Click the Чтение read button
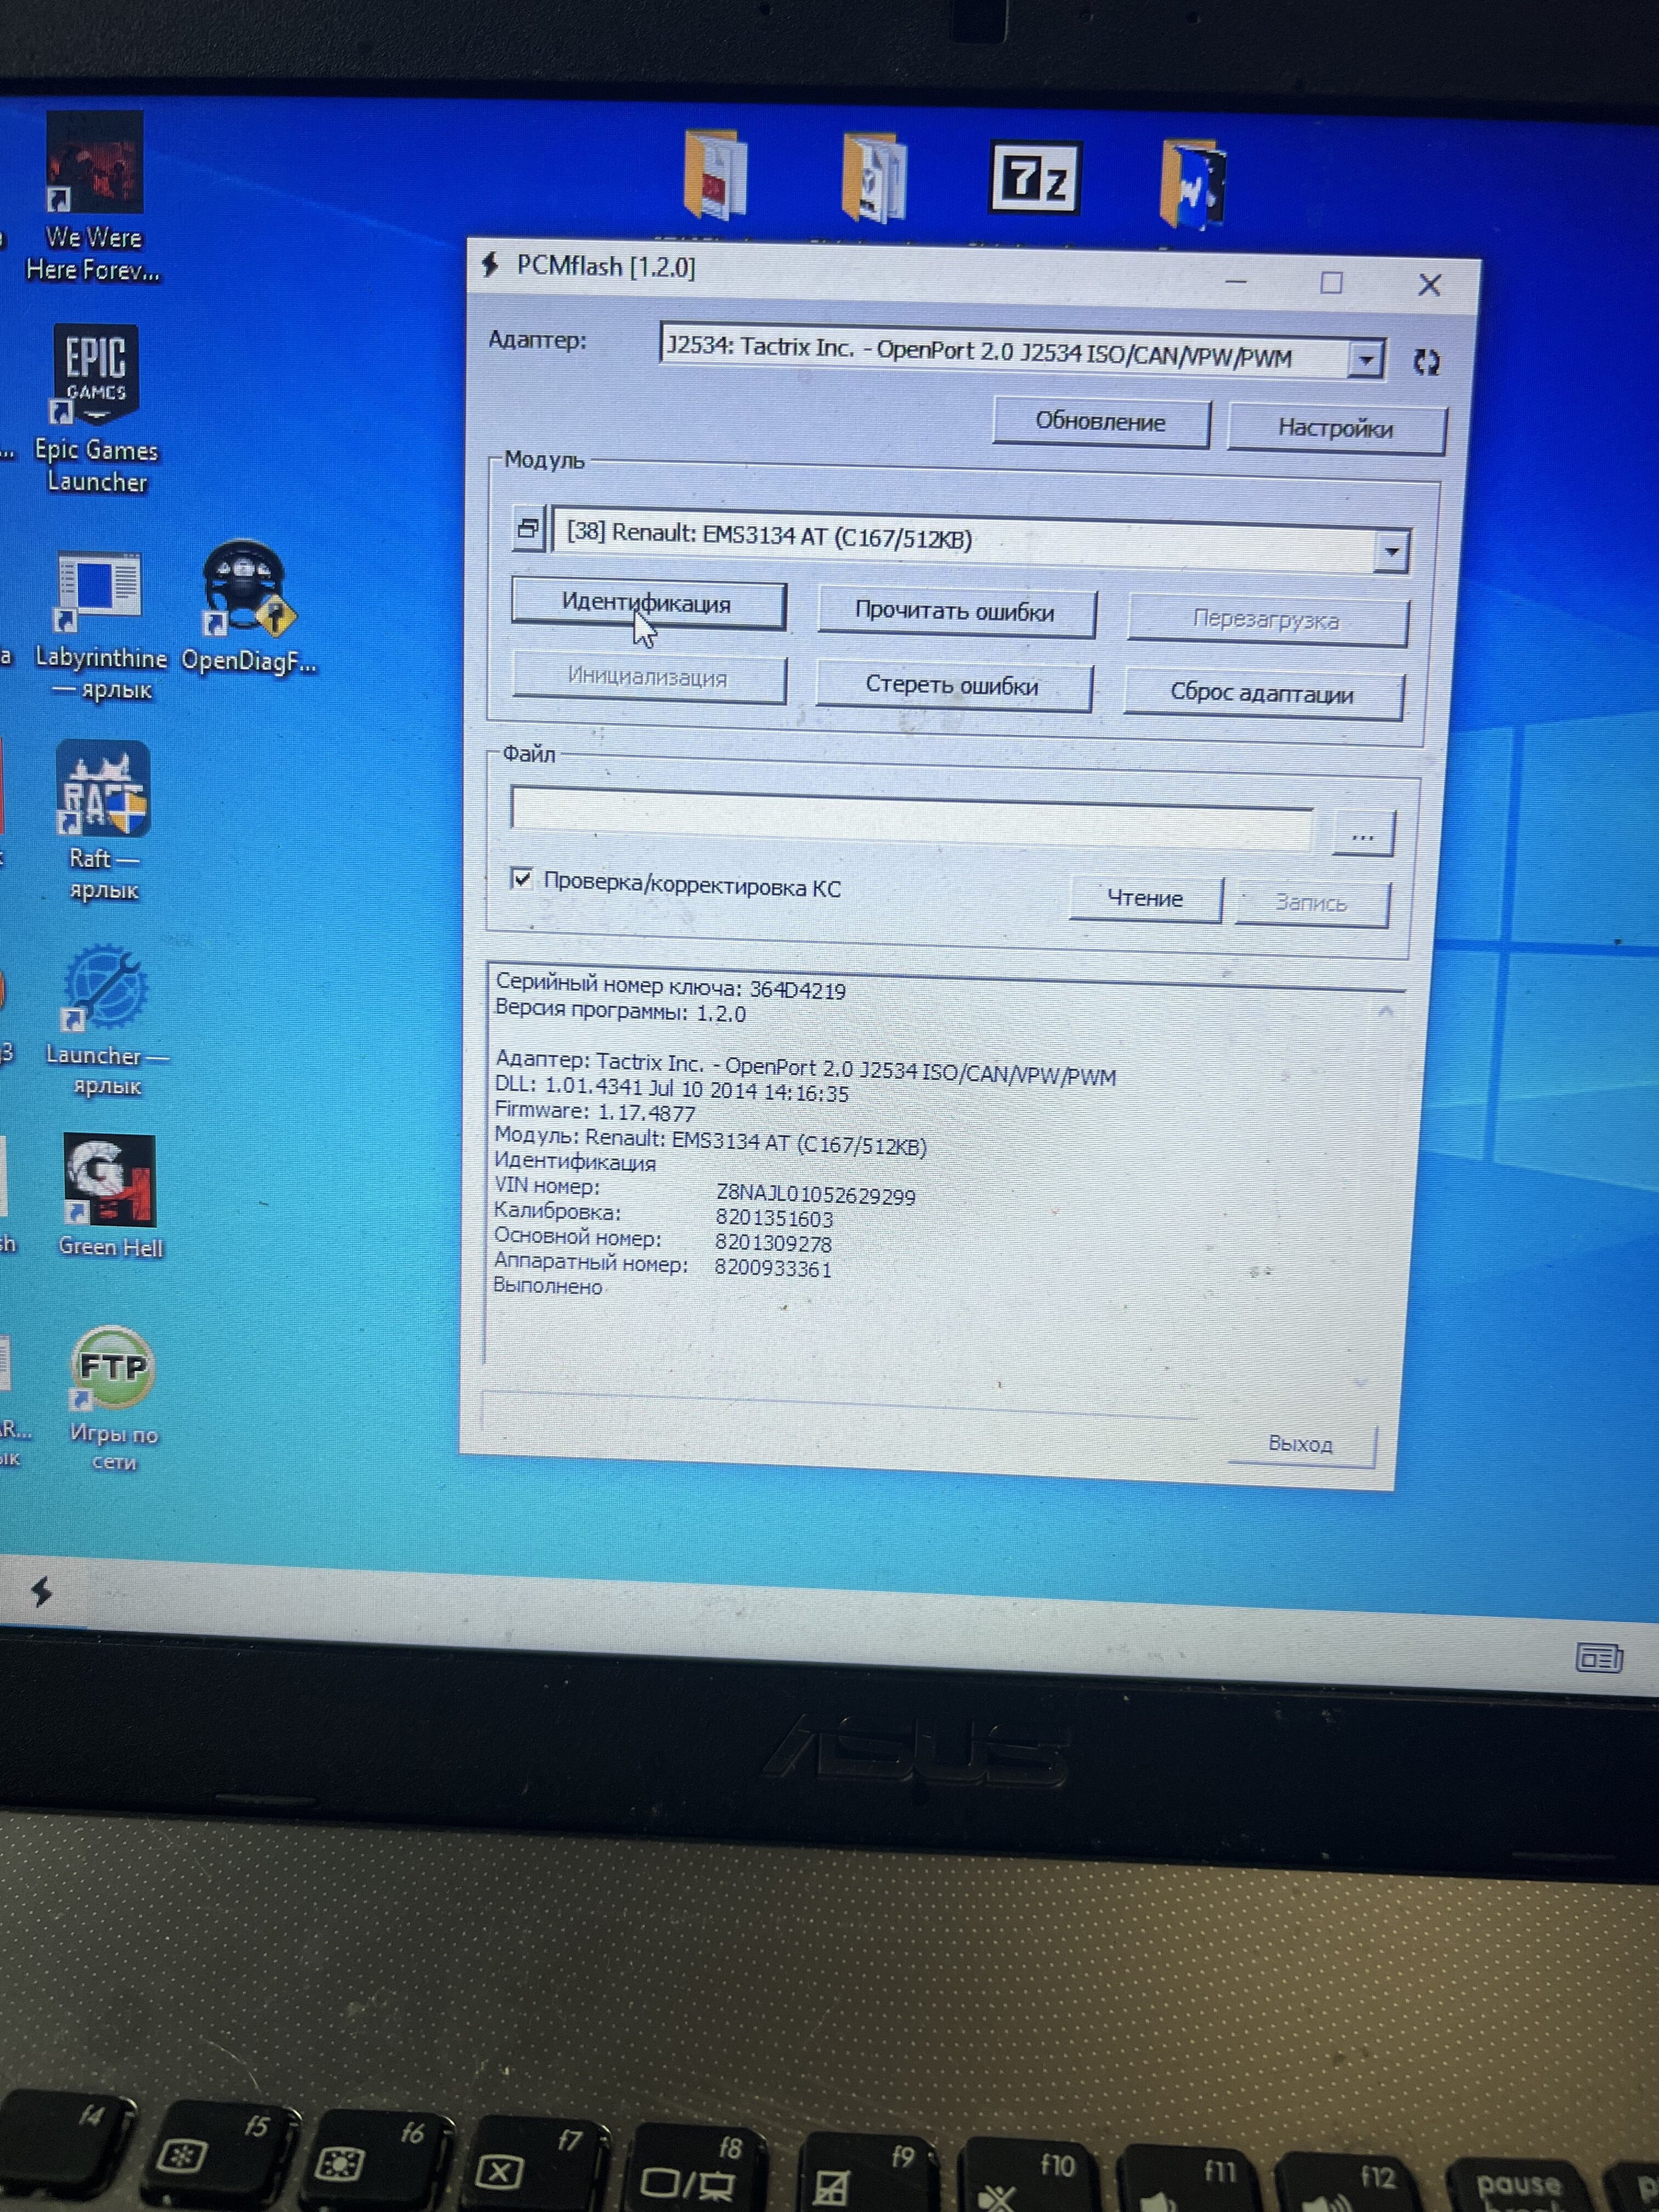Viewport: 1659px width, 2212px height. coord(1145,898)
